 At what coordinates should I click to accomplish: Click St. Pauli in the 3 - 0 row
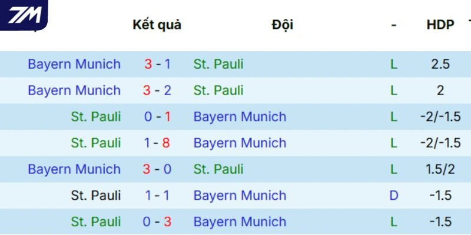[x=218, y=169]
